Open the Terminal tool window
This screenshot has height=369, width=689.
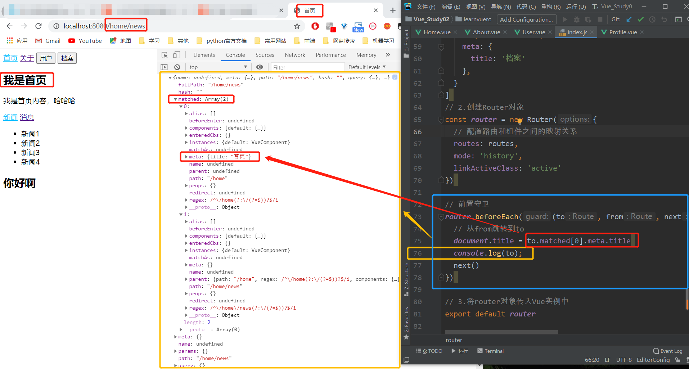tap(490, 351)
